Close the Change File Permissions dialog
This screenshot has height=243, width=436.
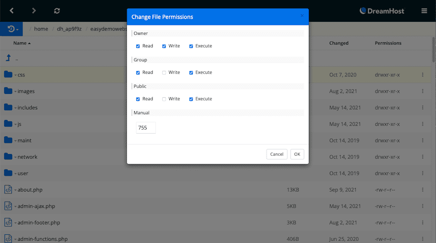tap(302, 16)
